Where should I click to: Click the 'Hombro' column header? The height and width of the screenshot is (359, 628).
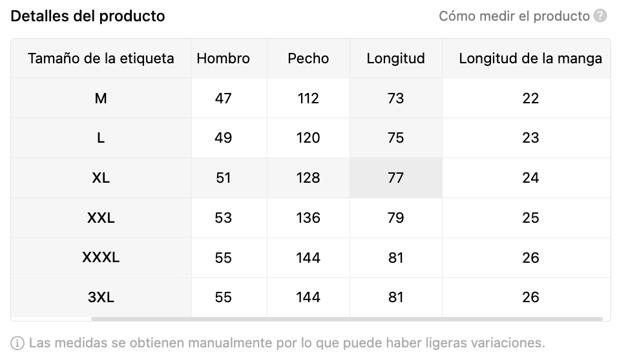(x=223, y=59)
